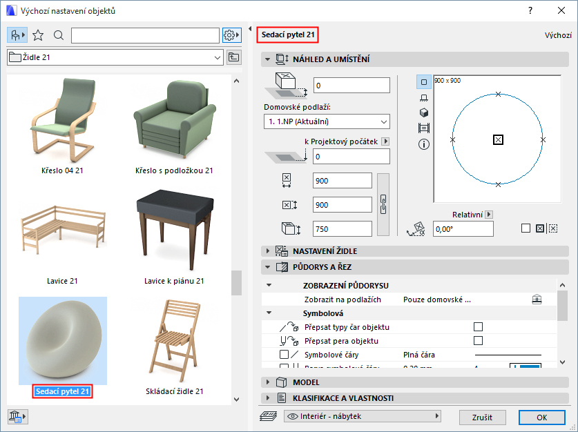Open the Židle 21 folder dropdown
This screenshot has height=432, width=578.
pyautogui.click(x=115, y=57)
